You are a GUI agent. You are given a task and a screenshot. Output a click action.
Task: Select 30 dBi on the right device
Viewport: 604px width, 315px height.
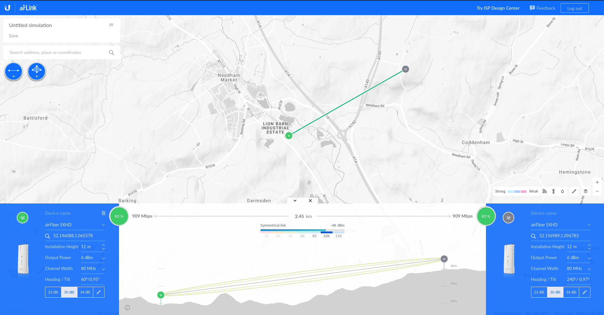click(555, 292)
